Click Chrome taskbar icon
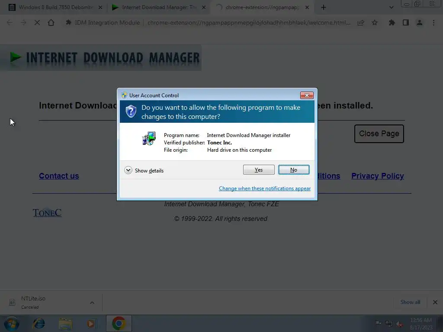 (119, 323)
